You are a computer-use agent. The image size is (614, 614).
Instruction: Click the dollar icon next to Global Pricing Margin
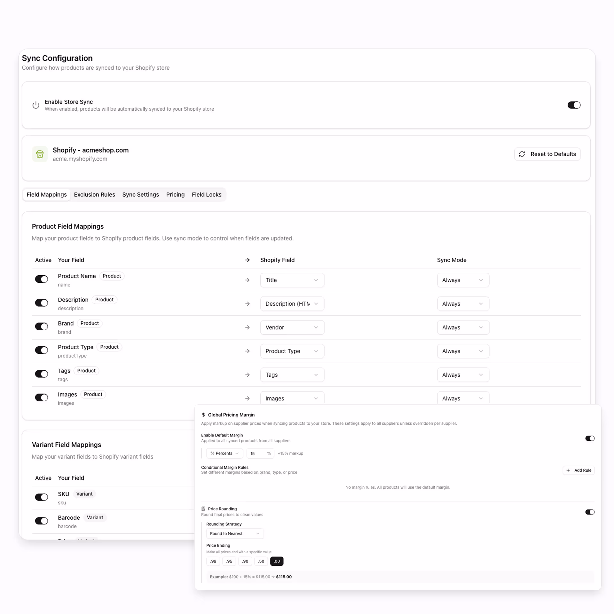(203, 415)
